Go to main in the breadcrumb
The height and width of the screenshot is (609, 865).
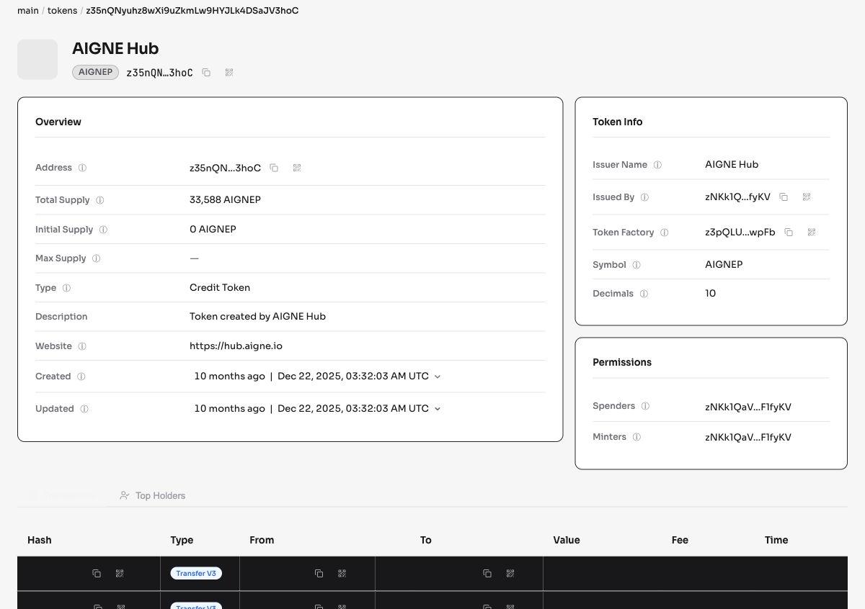(x=28, y=11)
